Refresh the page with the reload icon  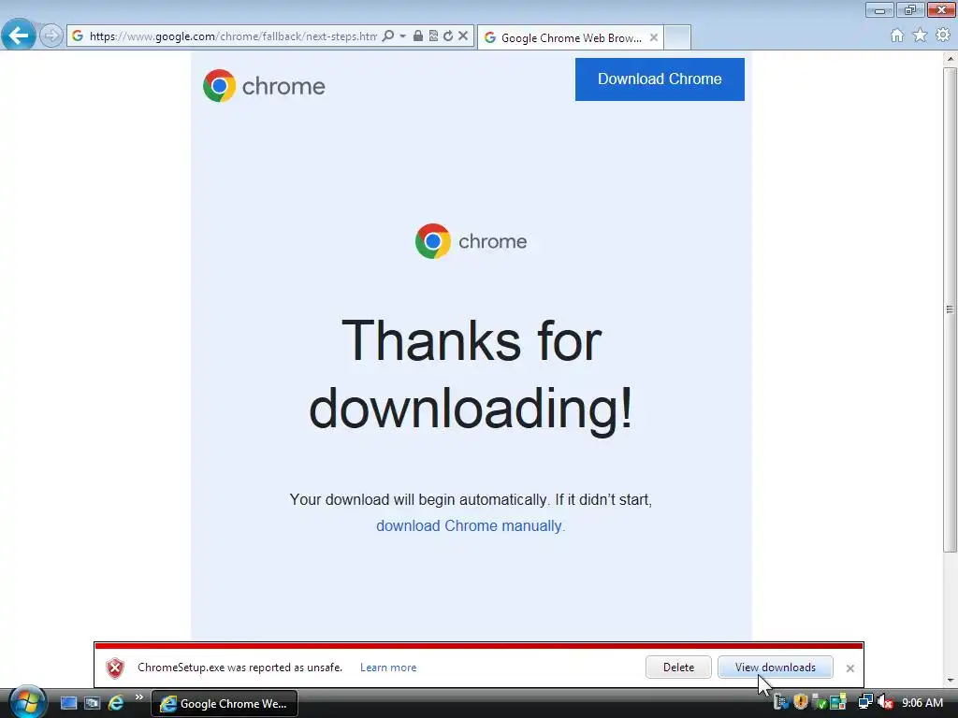(x=448, y=36)
